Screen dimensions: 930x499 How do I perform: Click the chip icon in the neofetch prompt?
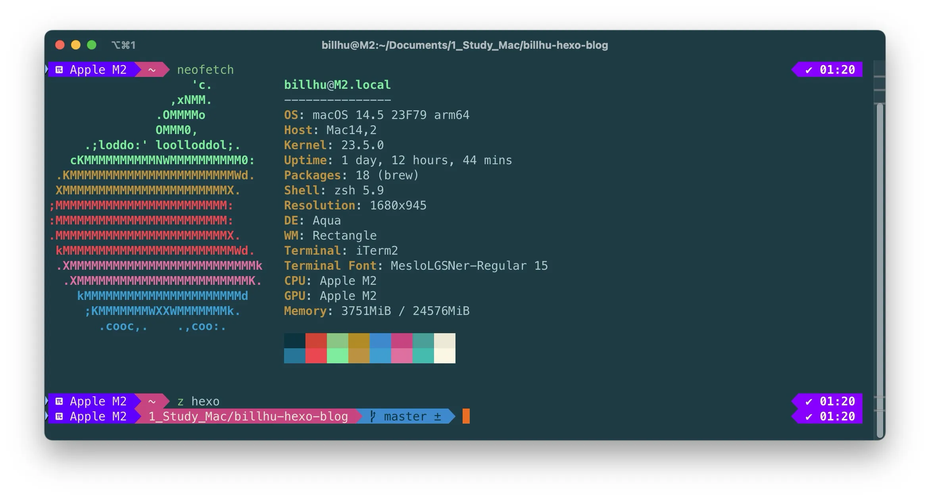[x=59, y=70]
